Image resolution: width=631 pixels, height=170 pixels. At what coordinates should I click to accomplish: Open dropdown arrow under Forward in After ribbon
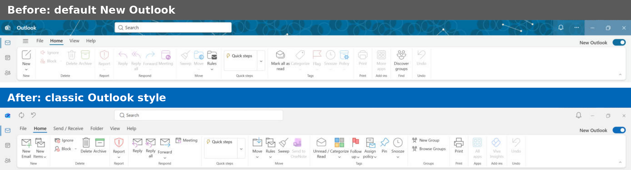point(165,158)
